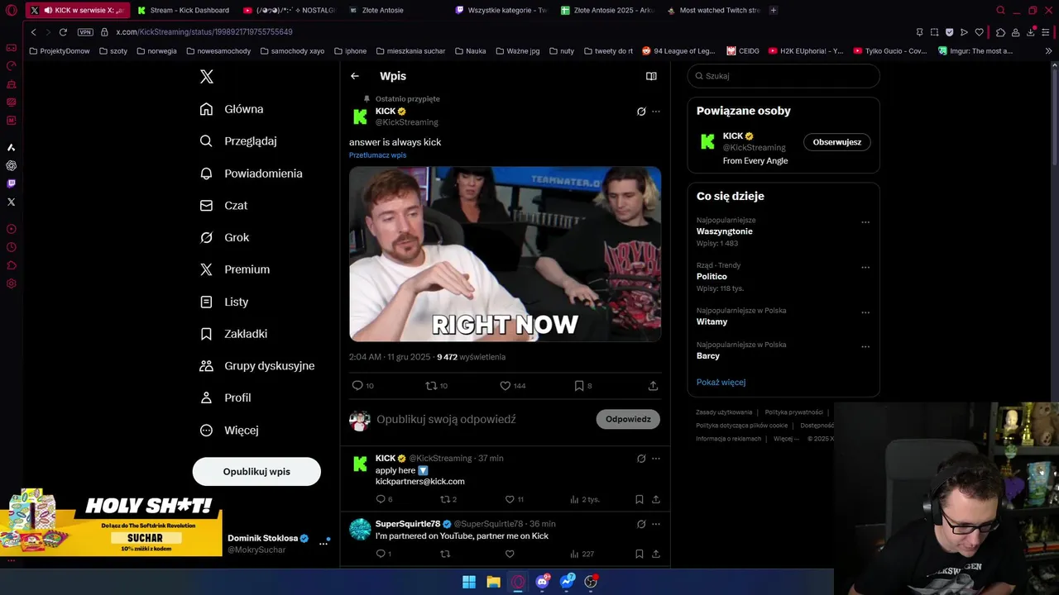Viewport: 1059px width, 595px height.
Task: Play the MrBeast RIGHT NOW video
Action: [x=505, y=254]
